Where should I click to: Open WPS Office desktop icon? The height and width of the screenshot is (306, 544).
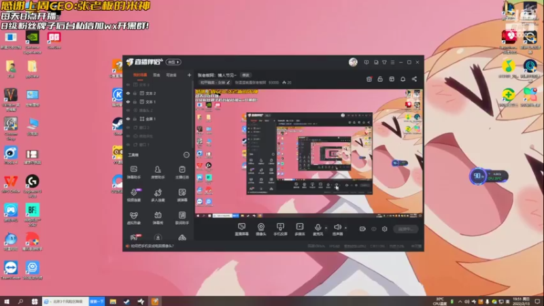point(11,184)
